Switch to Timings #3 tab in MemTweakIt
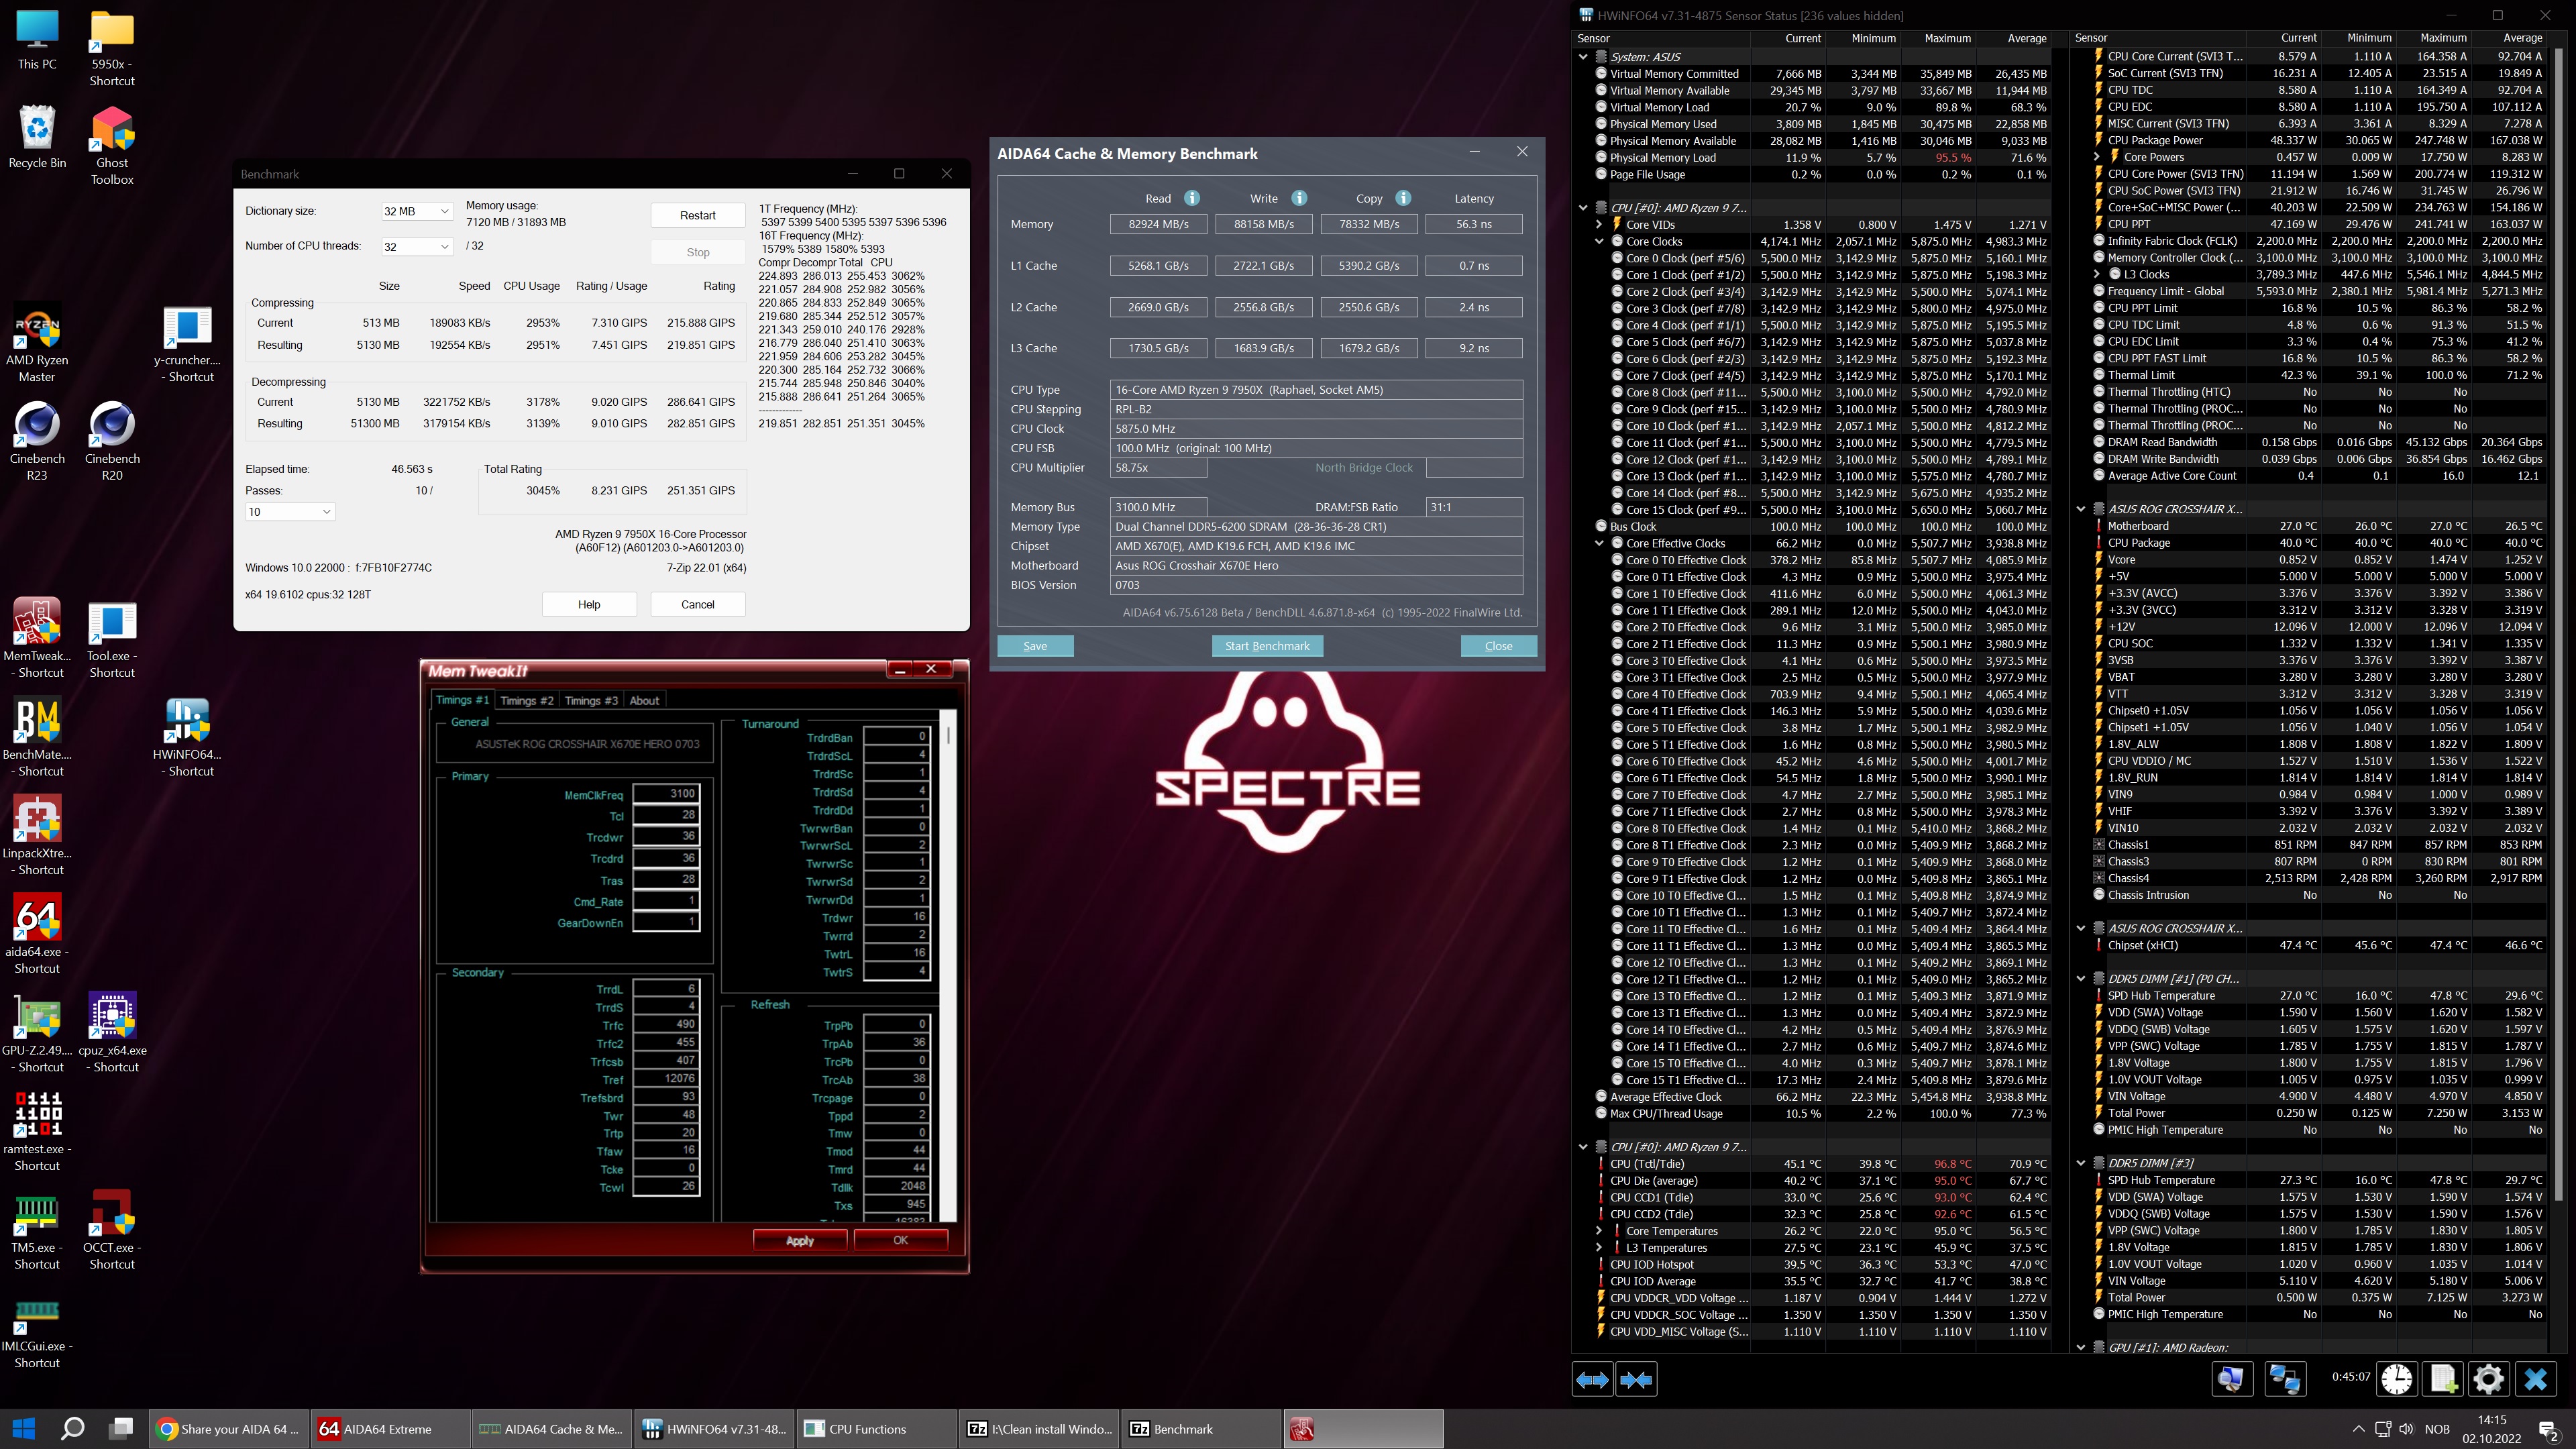The image size is (2576, 1449). pyautogui.click(x=591, y=701)
